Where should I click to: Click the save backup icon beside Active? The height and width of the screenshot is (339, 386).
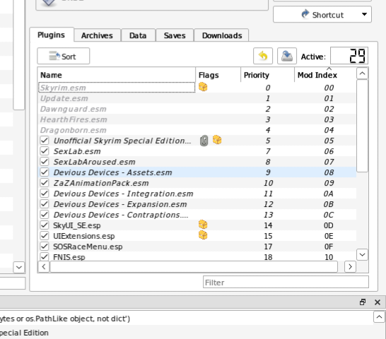click(287, 56)
